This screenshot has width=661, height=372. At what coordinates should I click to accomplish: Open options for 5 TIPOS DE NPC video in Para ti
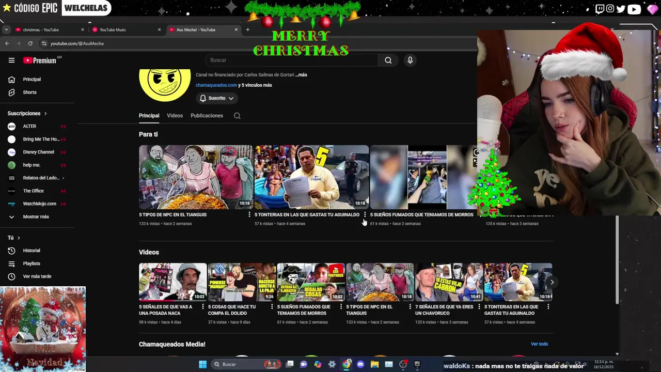(x=249, y=214)
